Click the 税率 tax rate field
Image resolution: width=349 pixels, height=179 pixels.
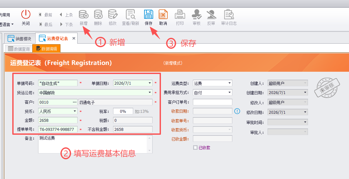[x=123, y=111]
